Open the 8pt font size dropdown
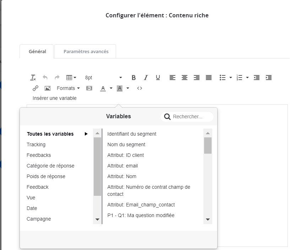290x250 pixels. [x=103, y=78]
